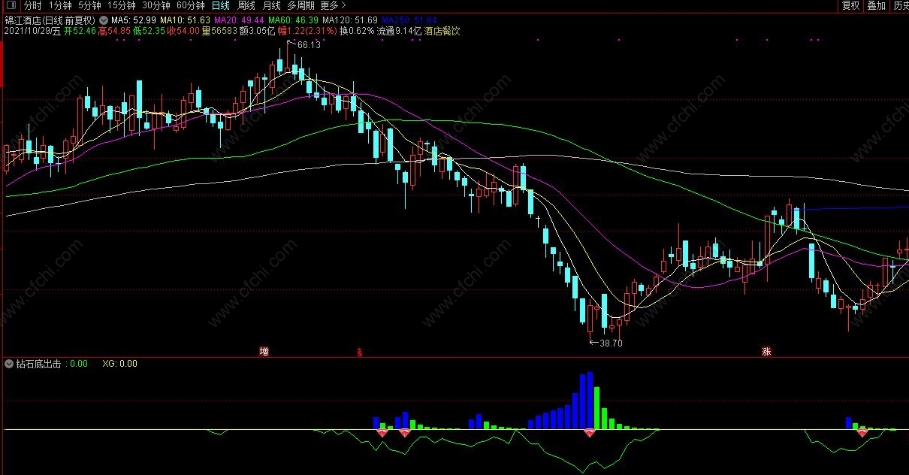The height and width of the screenshot is (475, 909).
Task: Click the change 幅1.22(2.31%)
Action: coord(307,32)
